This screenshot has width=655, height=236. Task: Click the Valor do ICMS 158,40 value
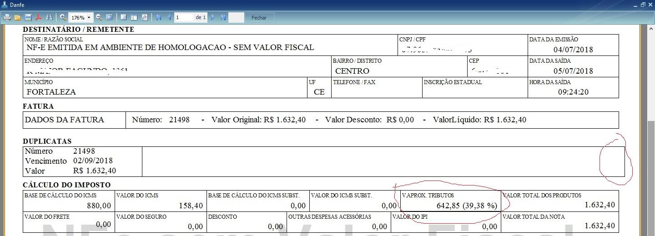point(191,206)
